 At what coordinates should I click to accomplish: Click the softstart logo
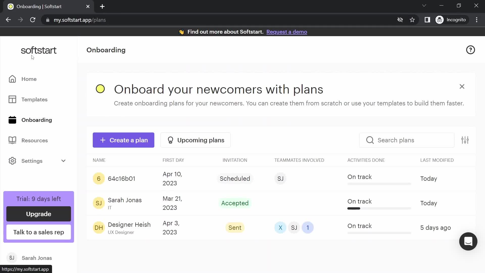pos(39,50)
